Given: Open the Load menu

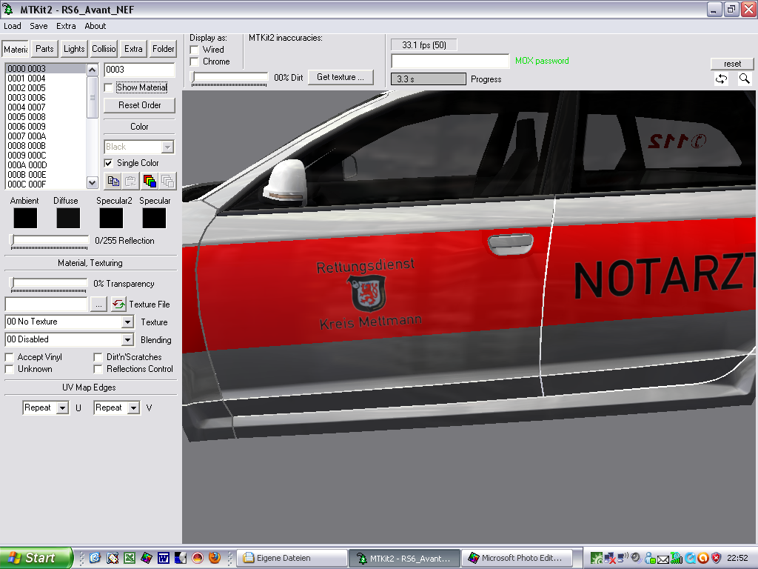Looking at the screenshot, I should click(13, 26).
